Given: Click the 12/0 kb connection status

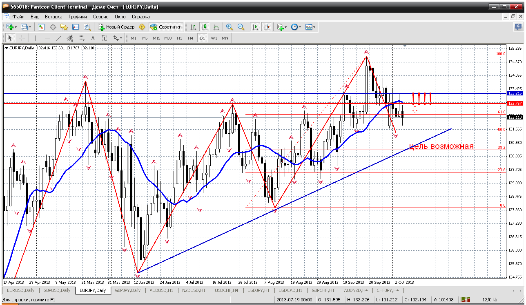Looking at the screenshot, I should (489, 300).
